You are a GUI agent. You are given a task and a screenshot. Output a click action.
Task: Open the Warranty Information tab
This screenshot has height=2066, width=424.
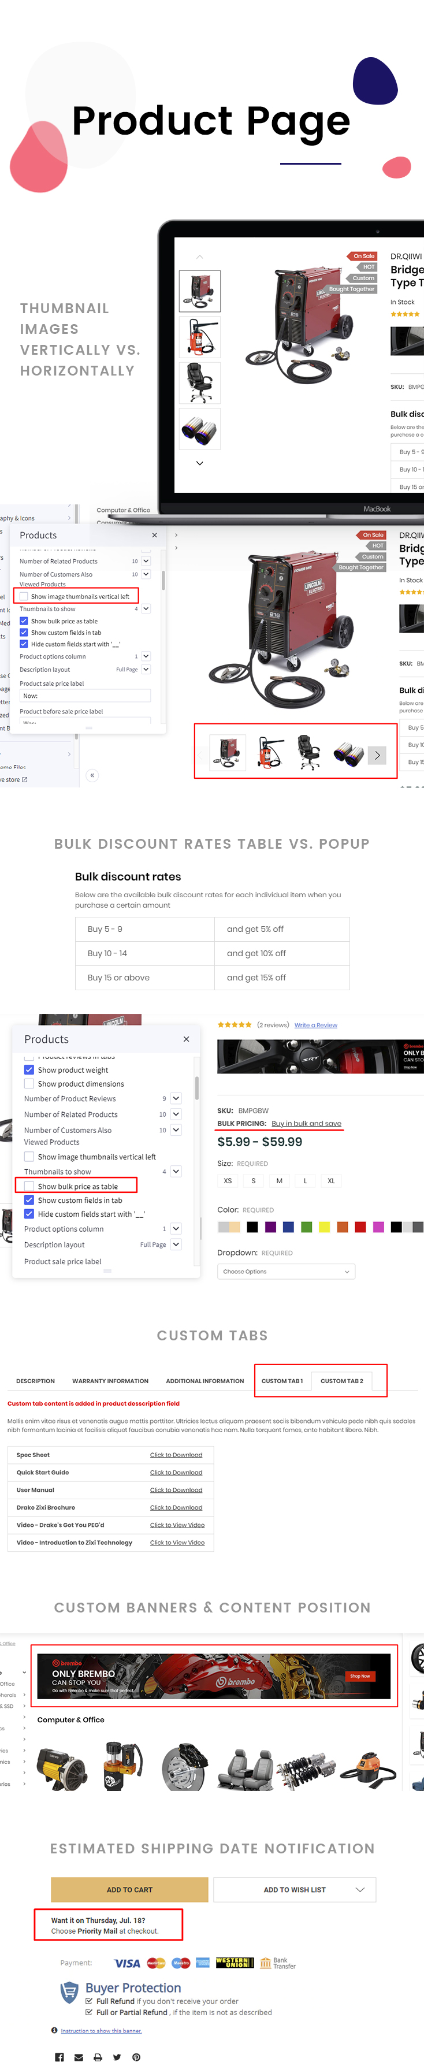(x=110, y=1380)
